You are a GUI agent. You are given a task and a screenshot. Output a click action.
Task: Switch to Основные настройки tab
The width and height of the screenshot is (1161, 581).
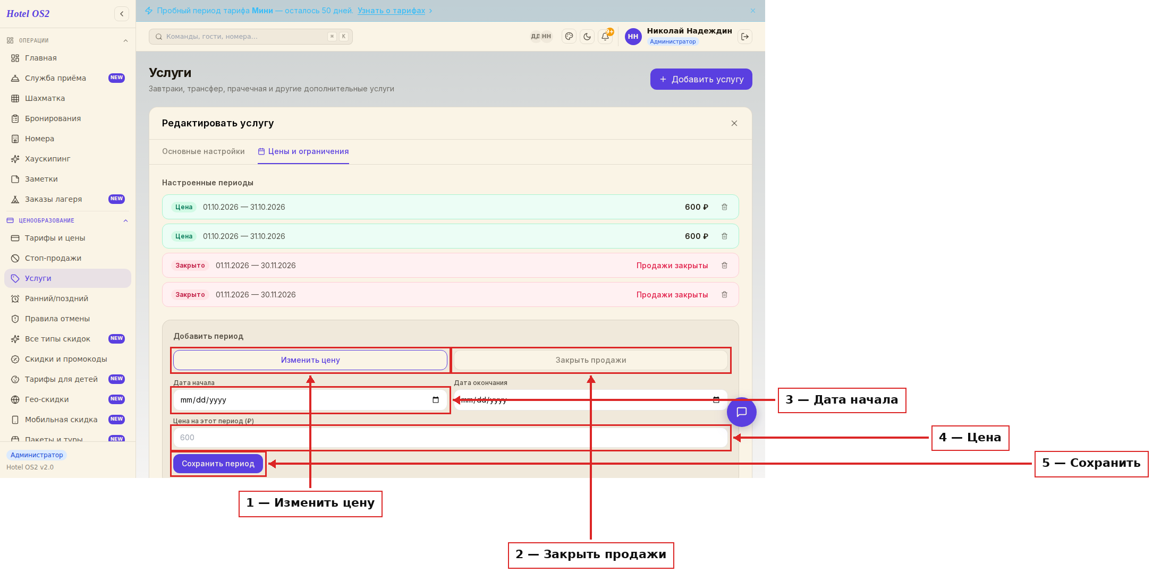click(204, 151)
